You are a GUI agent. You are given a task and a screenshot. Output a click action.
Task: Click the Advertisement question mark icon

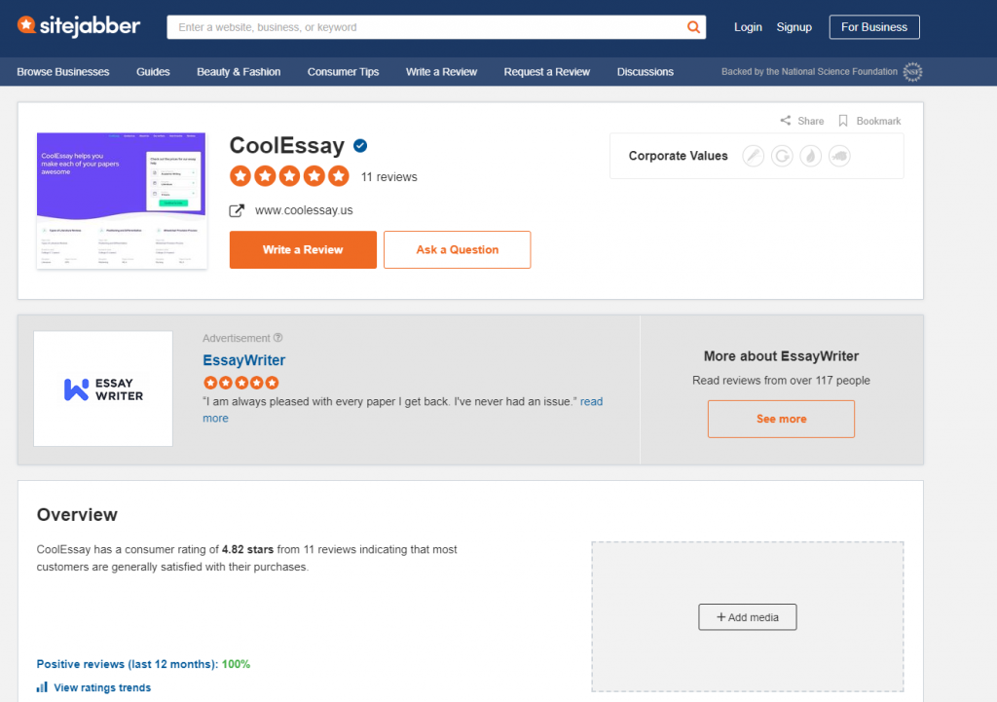pyautogui.click(x=277, y=338)
